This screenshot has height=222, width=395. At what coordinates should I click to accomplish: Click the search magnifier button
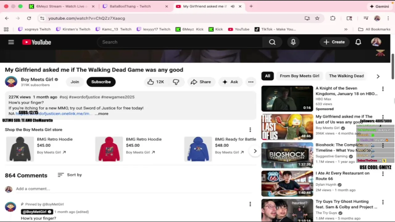(x=272, y=42)
